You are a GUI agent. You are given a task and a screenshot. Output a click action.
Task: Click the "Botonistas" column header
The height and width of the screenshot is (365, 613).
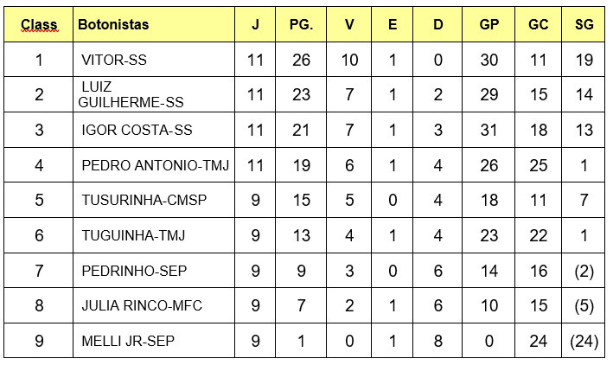click(113, 25)
